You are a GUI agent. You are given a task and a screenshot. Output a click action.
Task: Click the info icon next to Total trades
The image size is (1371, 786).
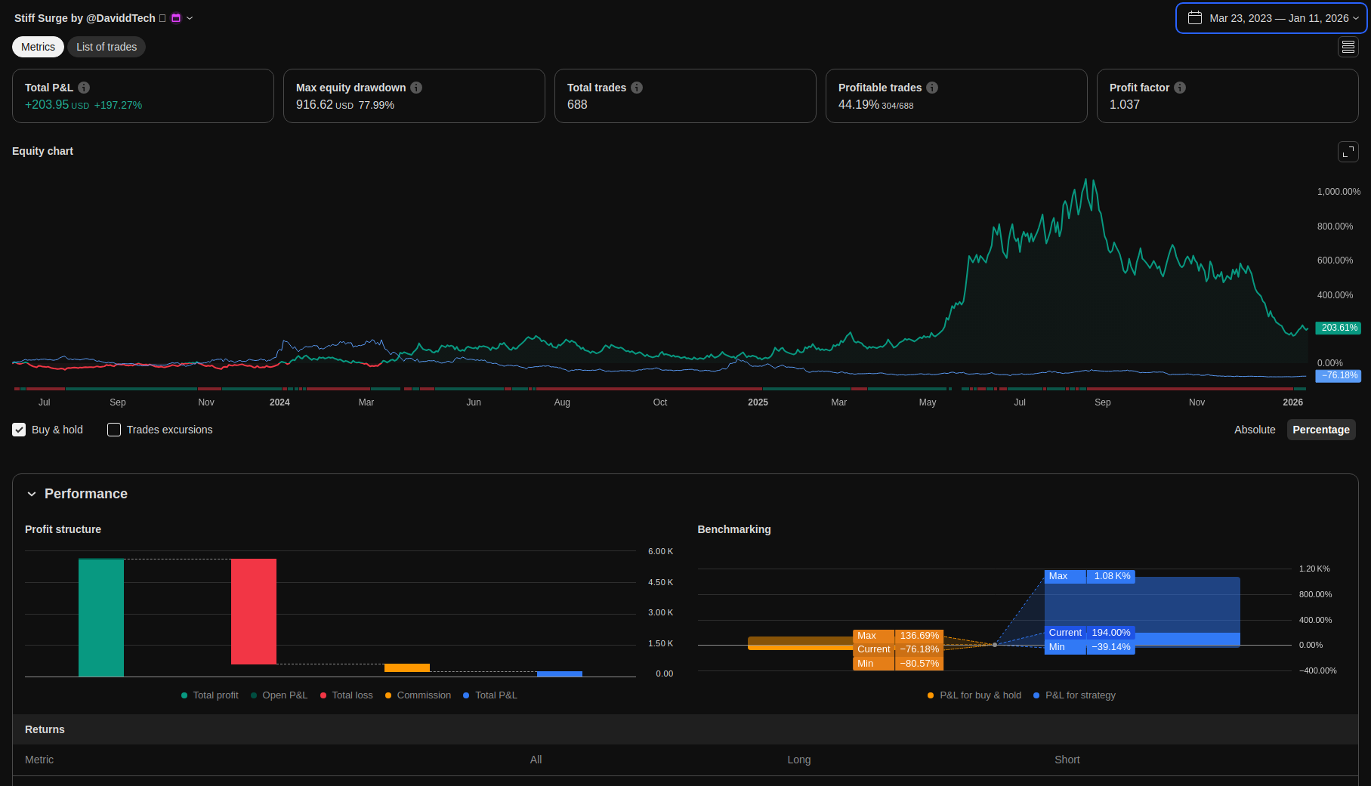[637, 88]
